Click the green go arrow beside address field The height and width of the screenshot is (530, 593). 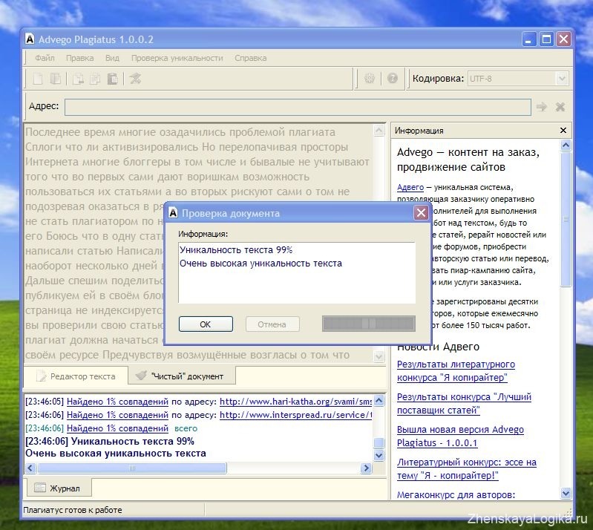point(542,107)
